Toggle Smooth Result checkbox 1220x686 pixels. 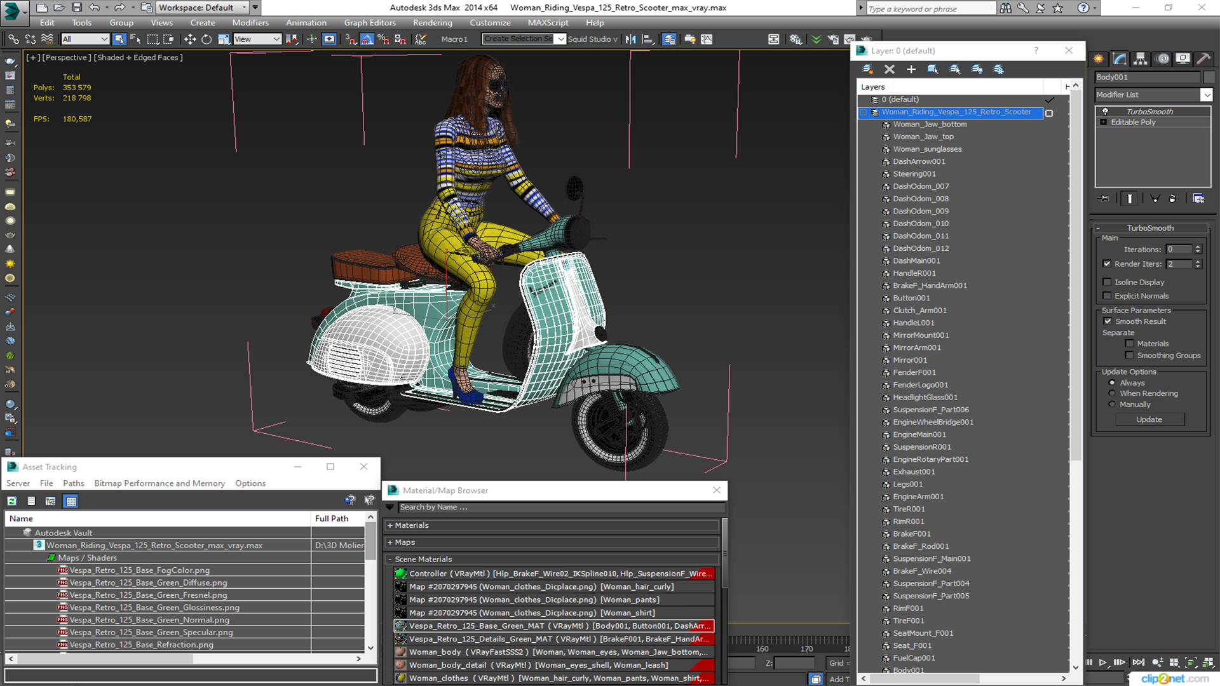(x=1108, y=321)
